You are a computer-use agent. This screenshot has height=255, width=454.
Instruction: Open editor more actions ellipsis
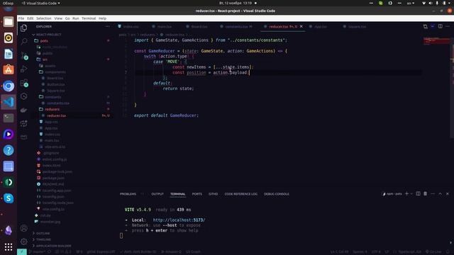(448, 26)
